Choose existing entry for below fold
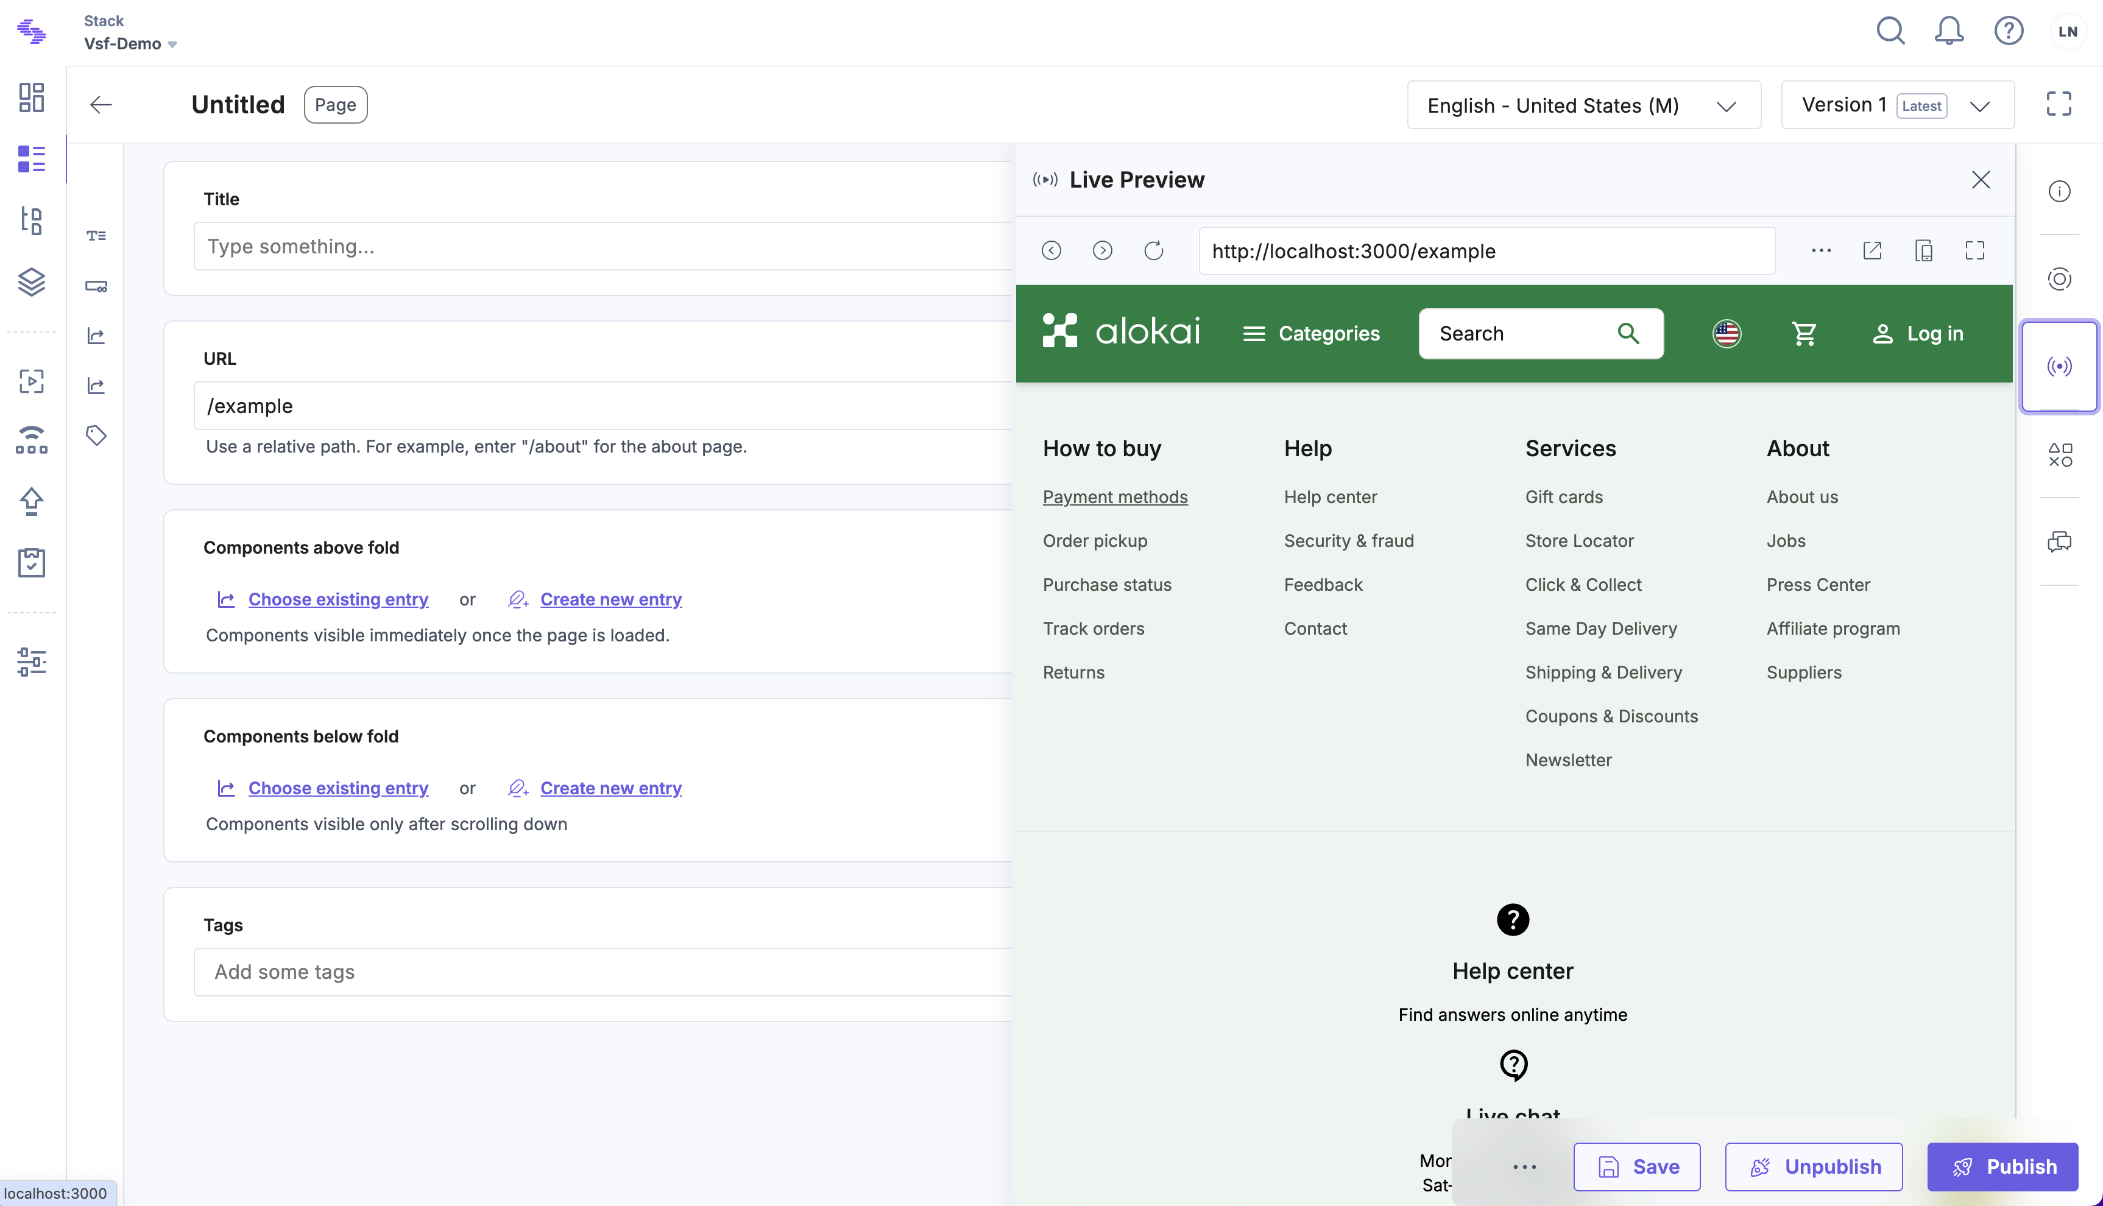This screenshot has height=1206, width=2103. tap(338, 788)
